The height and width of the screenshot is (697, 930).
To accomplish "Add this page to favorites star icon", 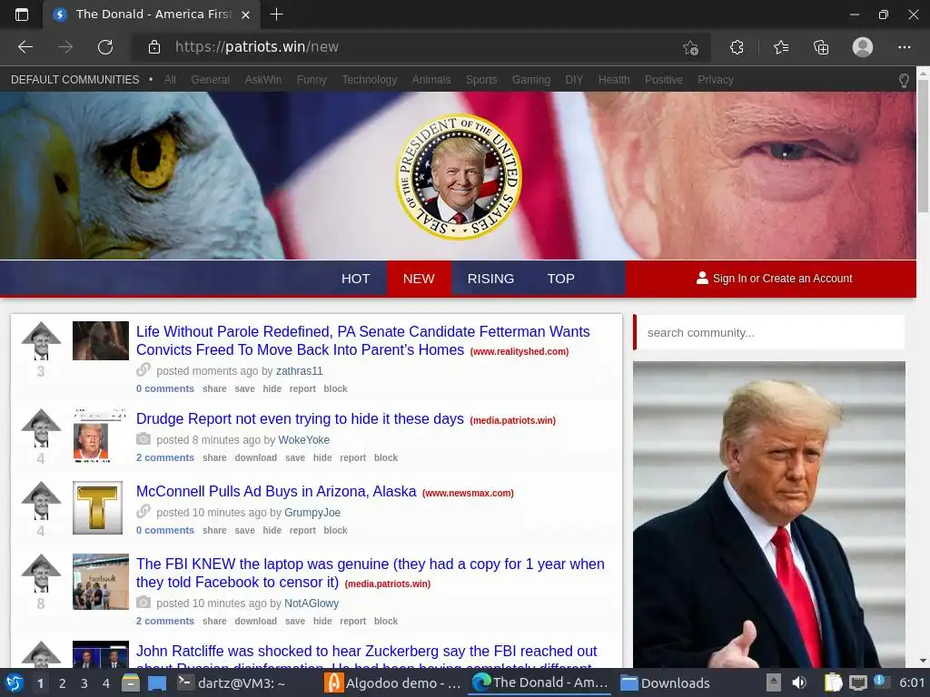I will point(690,47).
